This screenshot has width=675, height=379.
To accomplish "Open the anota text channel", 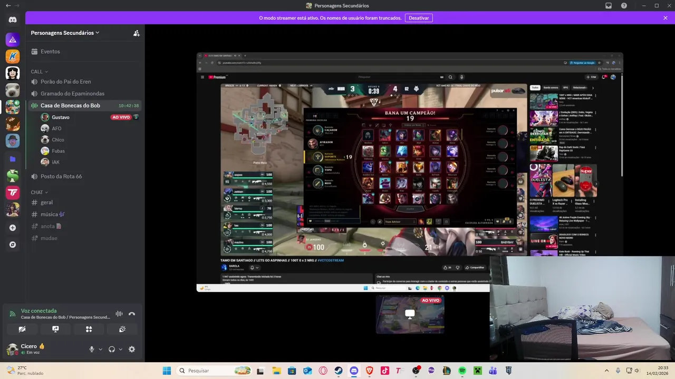I will pyautogui.click(x=84, y=226).
